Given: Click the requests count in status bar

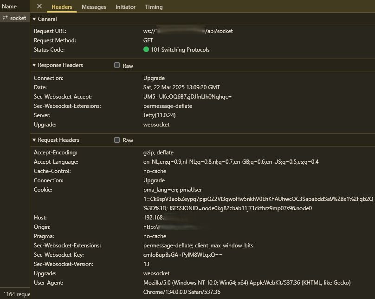Looking at the screenshot, I should pos(18,294).
